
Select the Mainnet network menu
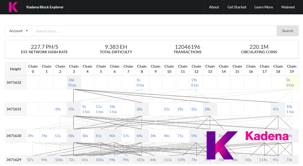(288, 7)
